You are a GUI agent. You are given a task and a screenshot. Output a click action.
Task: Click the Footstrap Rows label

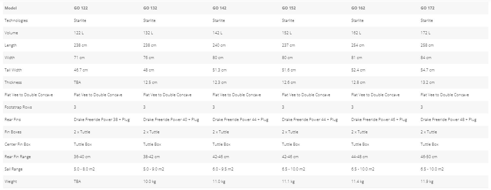tap(18, 107)
